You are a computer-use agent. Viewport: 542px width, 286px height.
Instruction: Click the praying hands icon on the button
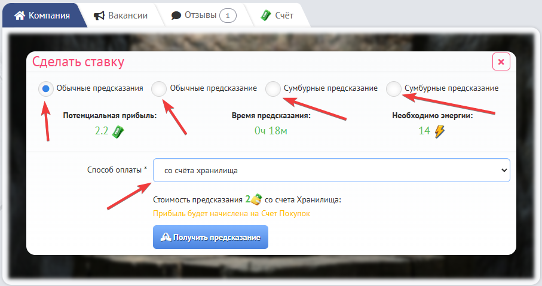pyautogui.click(x=166, y=237)
